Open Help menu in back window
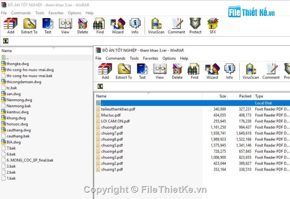 [x=90, y=13]
